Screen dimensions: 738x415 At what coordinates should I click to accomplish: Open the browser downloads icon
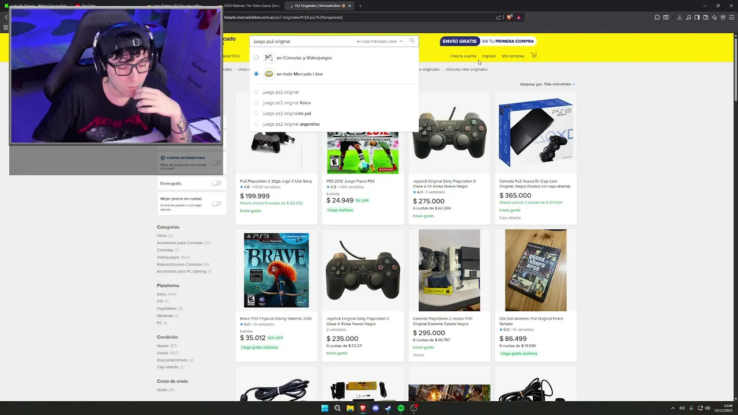680,17
